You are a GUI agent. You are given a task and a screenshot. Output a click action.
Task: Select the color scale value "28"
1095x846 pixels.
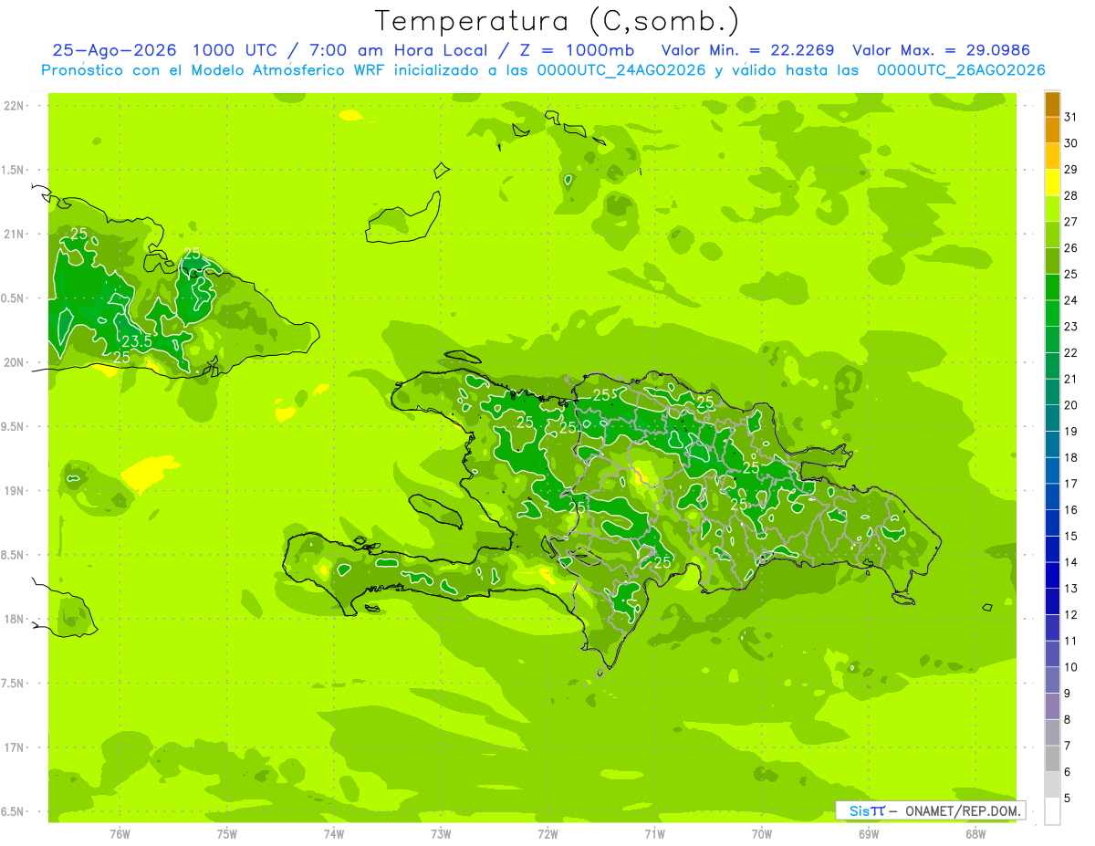[x=1071, y=195]
